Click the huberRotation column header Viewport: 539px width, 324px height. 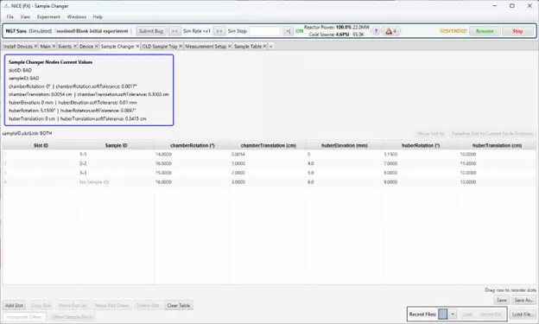[421, 145]
